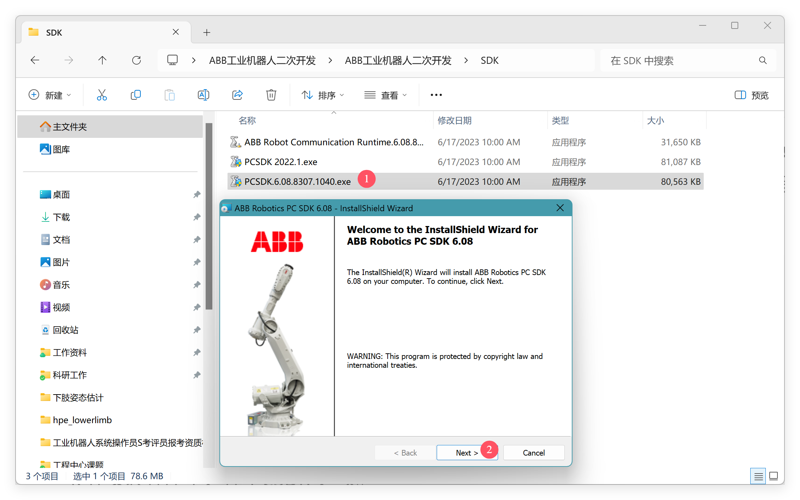Unpin 回收站 using its pin icon

[197, 330]
